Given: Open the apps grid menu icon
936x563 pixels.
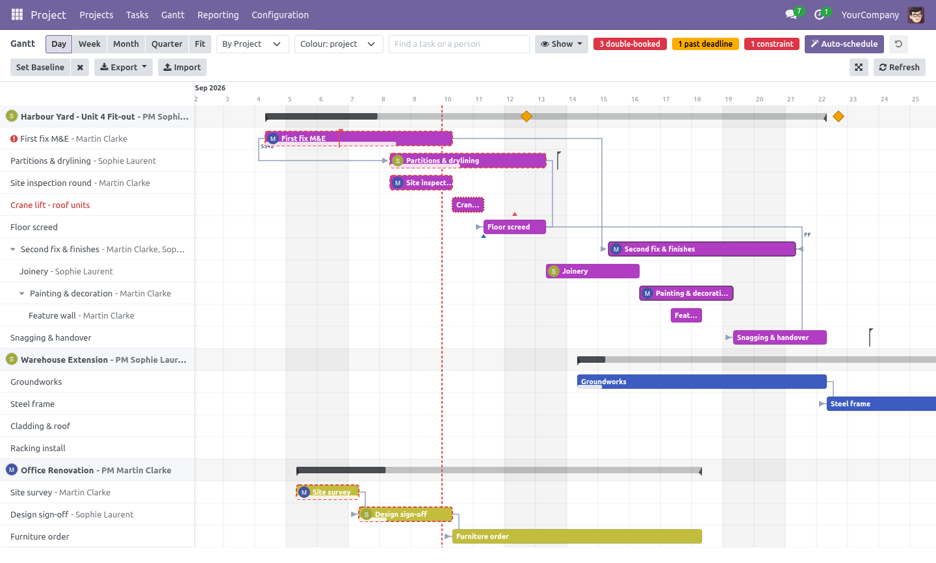Looking at the screenshot, I should coord(18,14).
